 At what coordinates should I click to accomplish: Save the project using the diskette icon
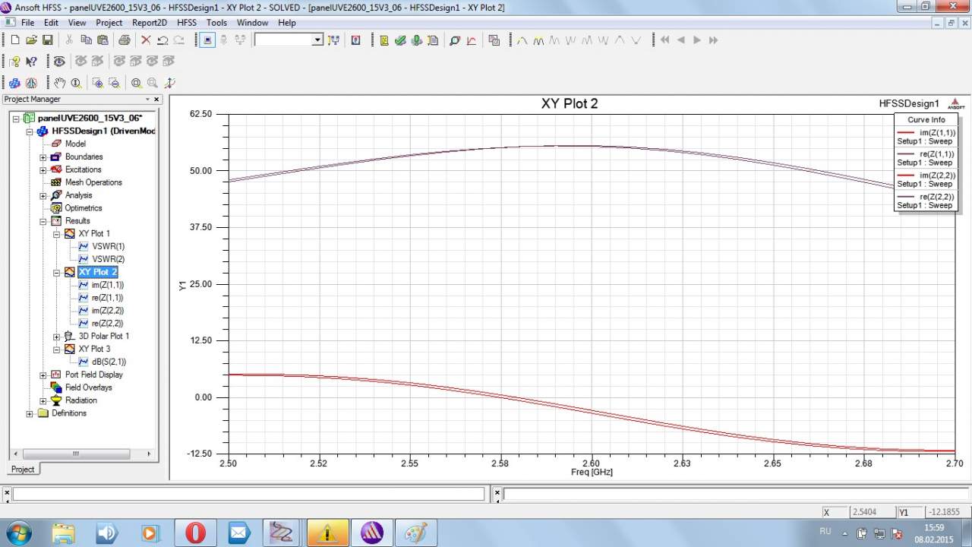pyautogui.click(x=47, y=40)
